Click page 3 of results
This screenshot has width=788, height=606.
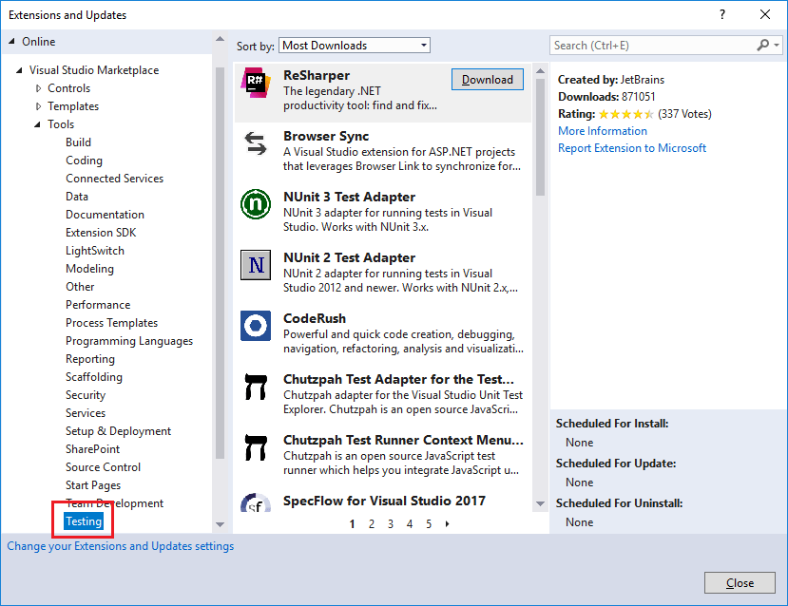pos(391,522)
